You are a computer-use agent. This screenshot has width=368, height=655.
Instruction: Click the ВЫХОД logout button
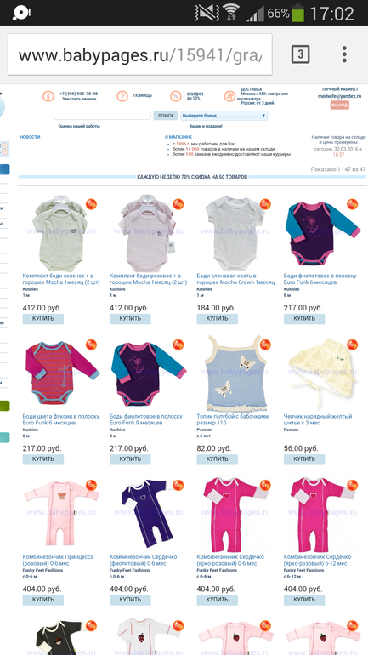tap(339, 105)
